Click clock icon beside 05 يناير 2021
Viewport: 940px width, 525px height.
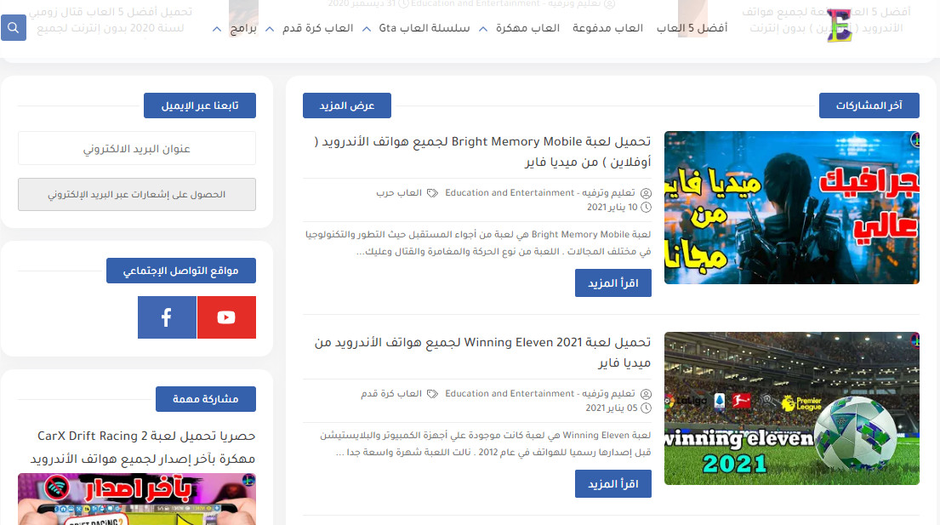coord(646,408)
